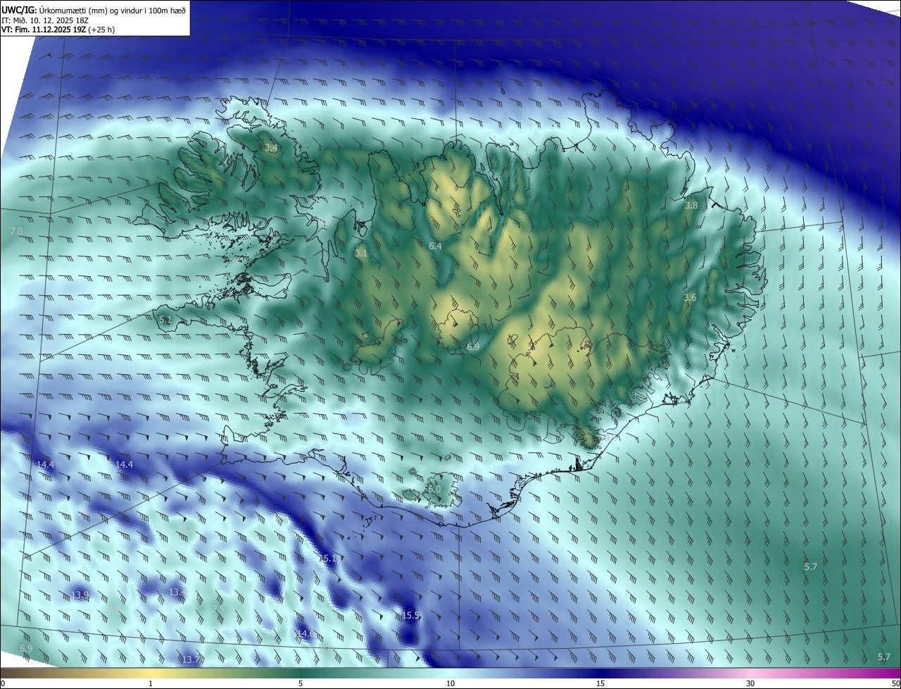901x689 pixels.
Task: Click the 7.0 value at the west edge
Action: (17, 231)
